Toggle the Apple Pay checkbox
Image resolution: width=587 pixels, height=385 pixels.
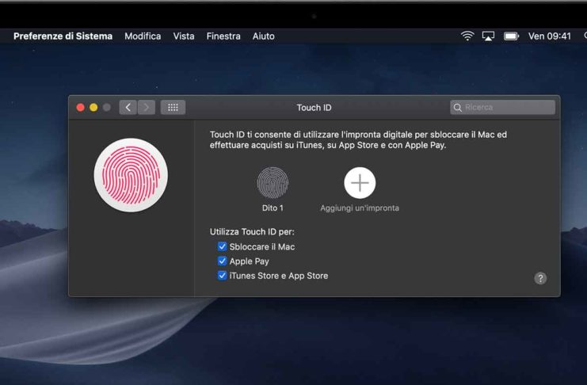(222, 261)
